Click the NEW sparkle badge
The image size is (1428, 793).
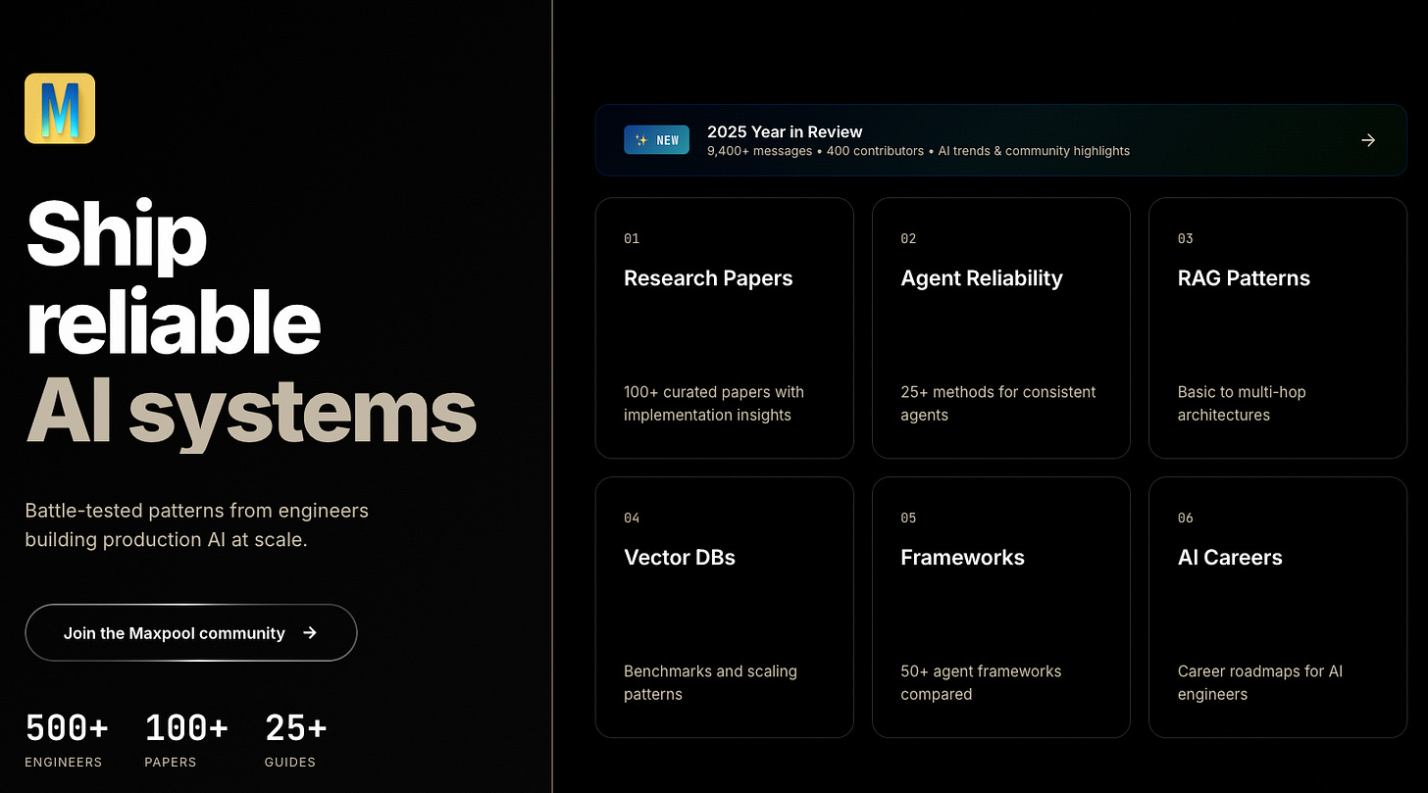tap(656, 140)
